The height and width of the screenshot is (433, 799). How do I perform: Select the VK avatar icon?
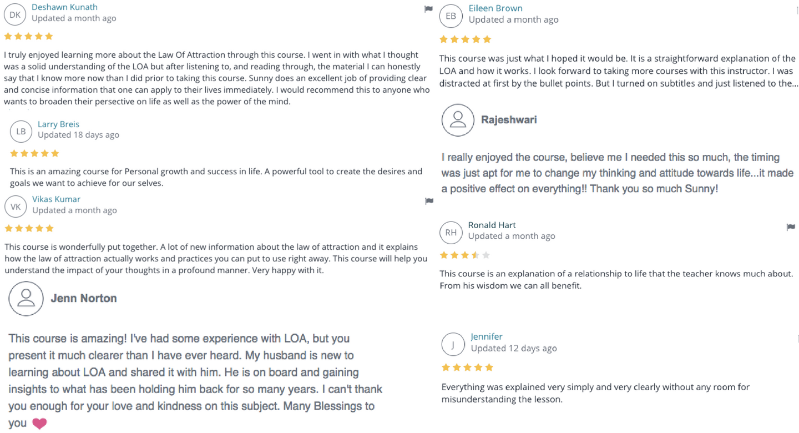point(16,207)
